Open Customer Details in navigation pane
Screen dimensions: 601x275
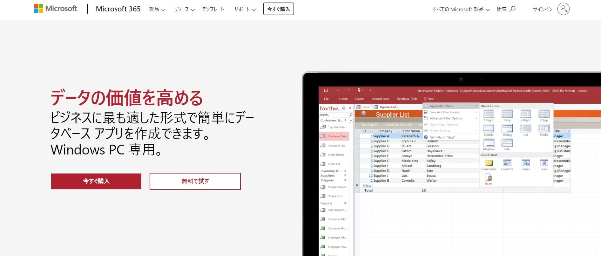334,136
